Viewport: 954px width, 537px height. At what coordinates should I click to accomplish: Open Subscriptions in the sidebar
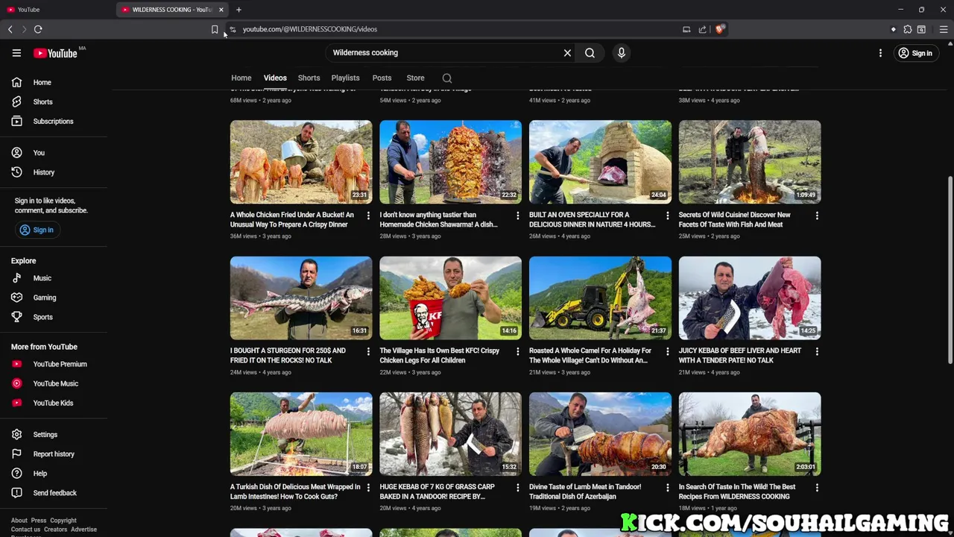(54, 122)
